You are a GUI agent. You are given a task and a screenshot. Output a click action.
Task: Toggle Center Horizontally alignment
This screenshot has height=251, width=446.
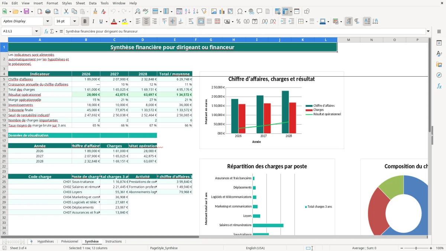click(146, 21)
